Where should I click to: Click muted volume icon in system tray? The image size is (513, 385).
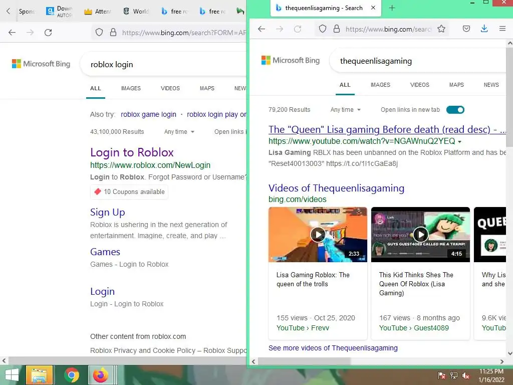pos(465,375)
